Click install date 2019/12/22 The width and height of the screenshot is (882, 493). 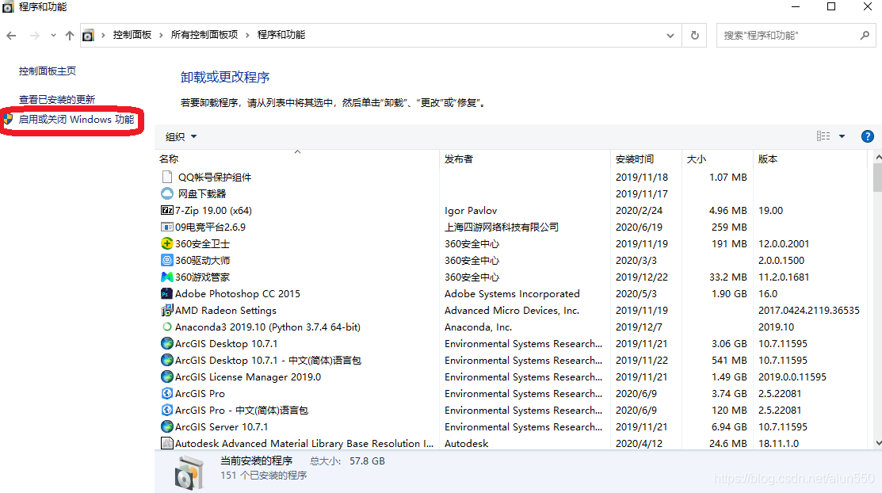click(x=642, y=277)
